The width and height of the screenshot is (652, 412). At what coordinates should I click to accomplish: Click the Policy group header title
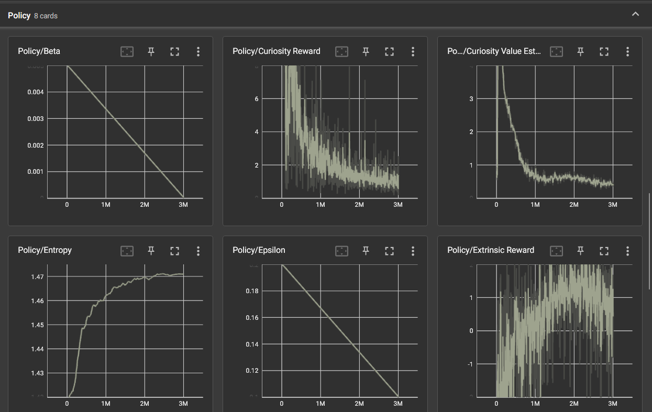pyautogui.click(x=19, y=16)
